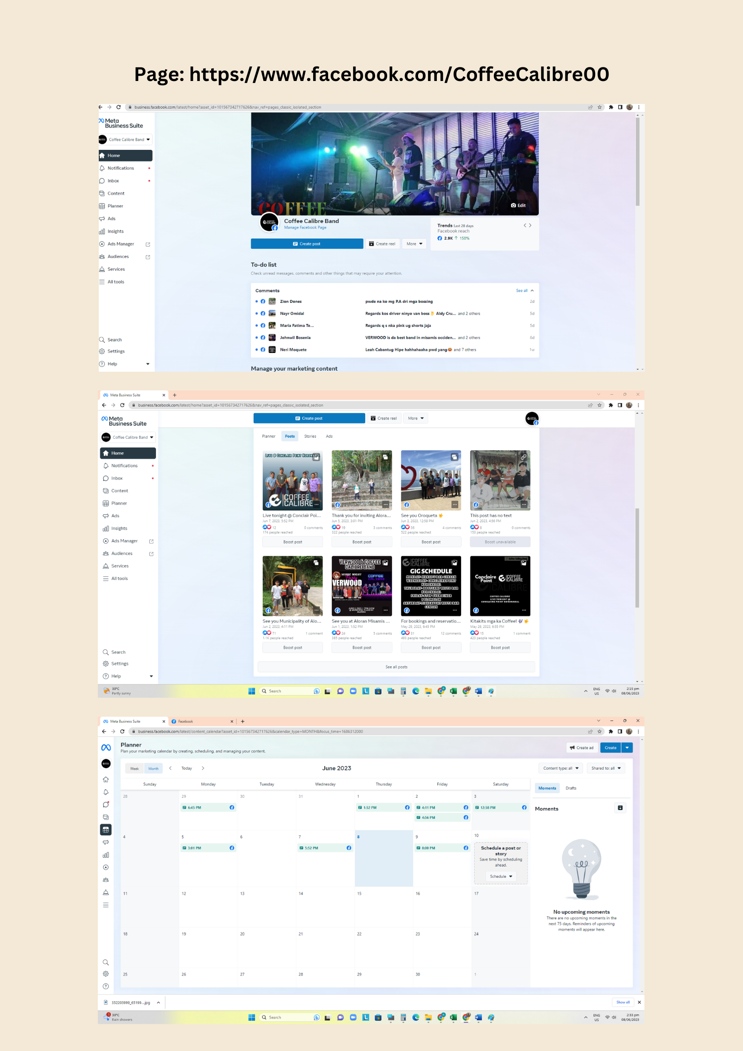Click Create ad button in Planner
This screenshot has width=743, height=1051.
(582, 748)
